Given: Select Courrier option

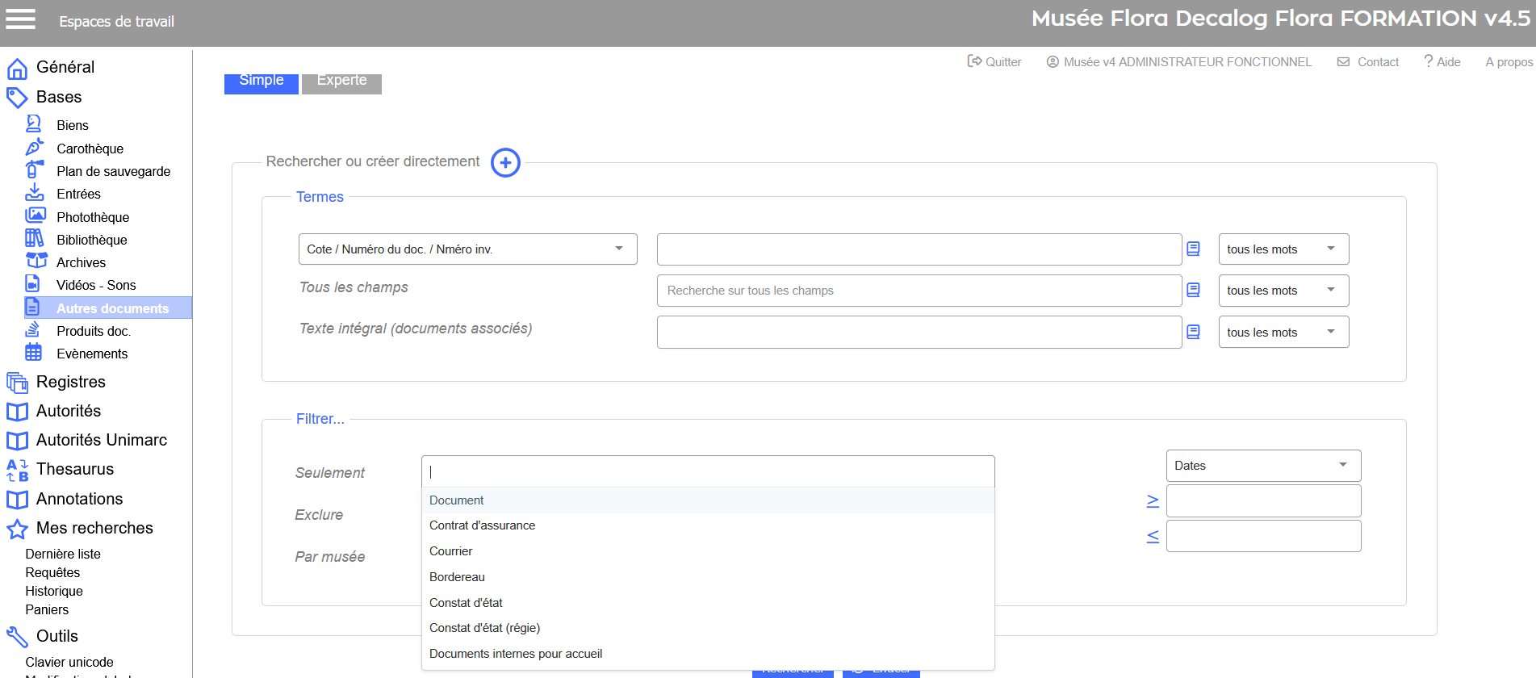Looking at the screenshot, I should 708,551.
